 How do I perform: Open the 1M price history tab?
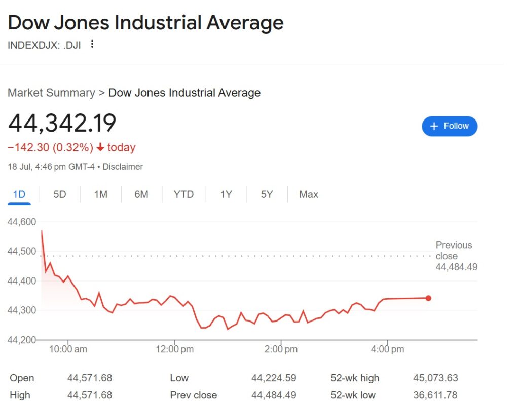click(x=100, y=194)
